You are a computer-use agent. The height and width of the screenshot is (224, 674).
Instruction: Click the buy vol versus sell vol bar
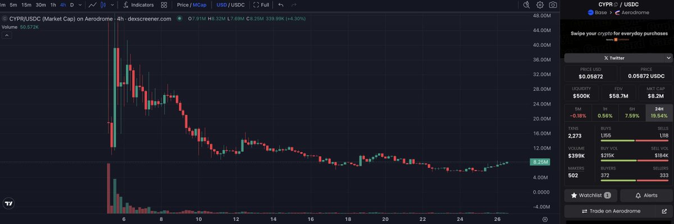(x=634, y=161)
